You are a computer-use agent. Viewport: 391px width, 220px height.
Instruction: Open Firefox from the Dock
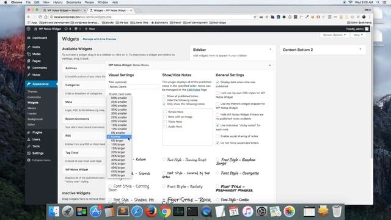[x=151, y=211]
